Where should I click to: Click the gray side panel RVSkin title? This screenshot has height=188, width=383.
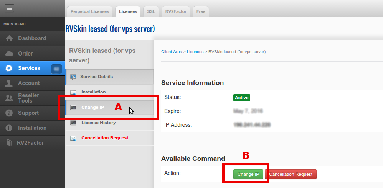(102, 56)
